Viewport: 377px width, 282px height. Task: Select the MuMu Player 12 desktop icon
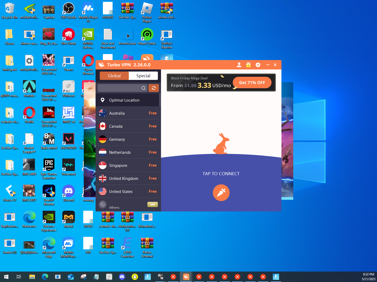click(x=88, y=13)
